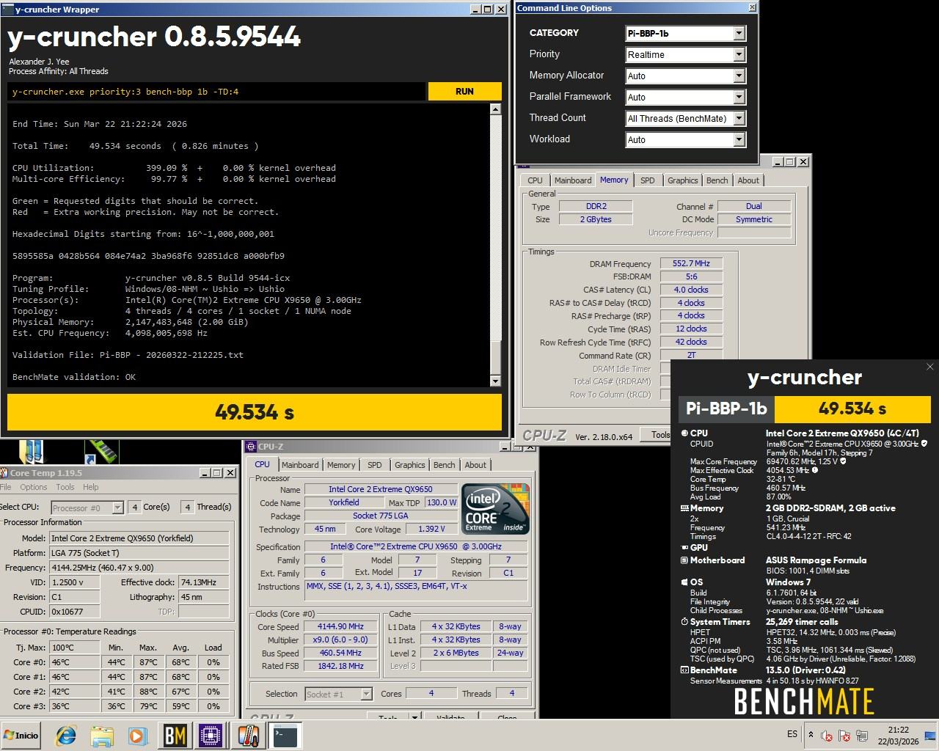Close the BenchMate result overlay with X

pos(929,367)
